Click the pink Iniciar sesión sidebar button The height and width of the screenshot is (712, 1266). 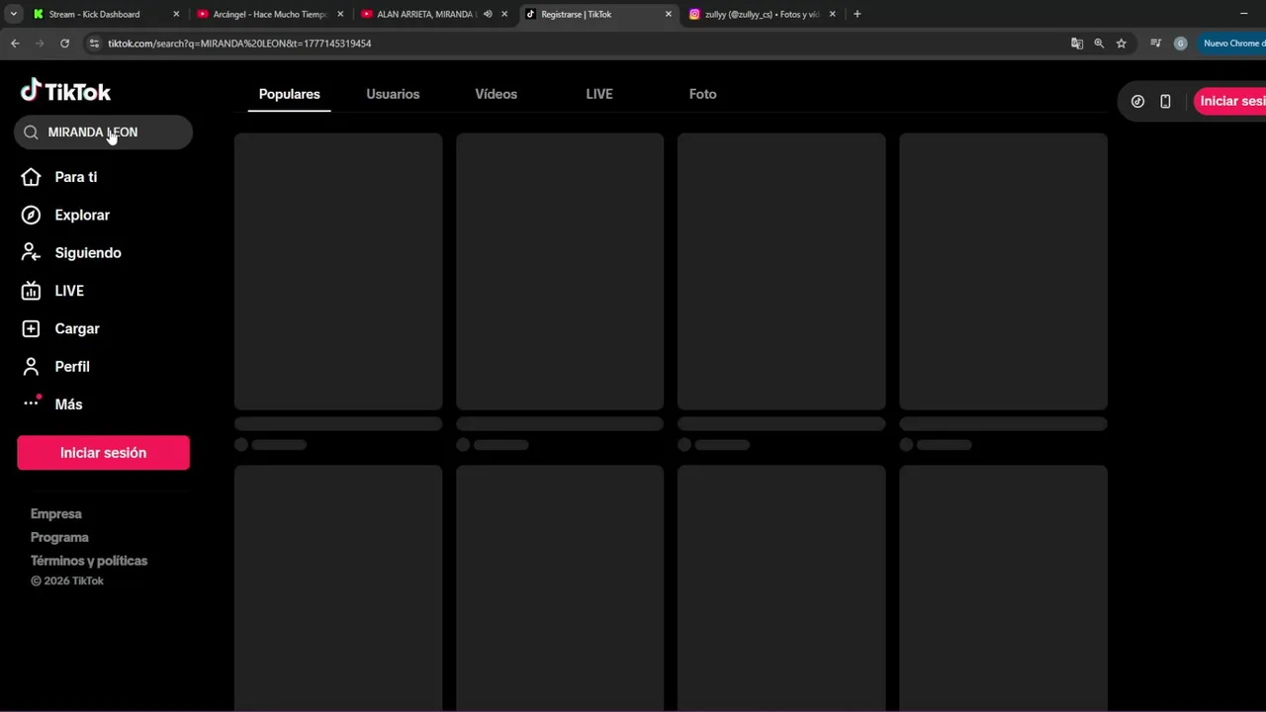pyautogui.click(x=103, y=453)
